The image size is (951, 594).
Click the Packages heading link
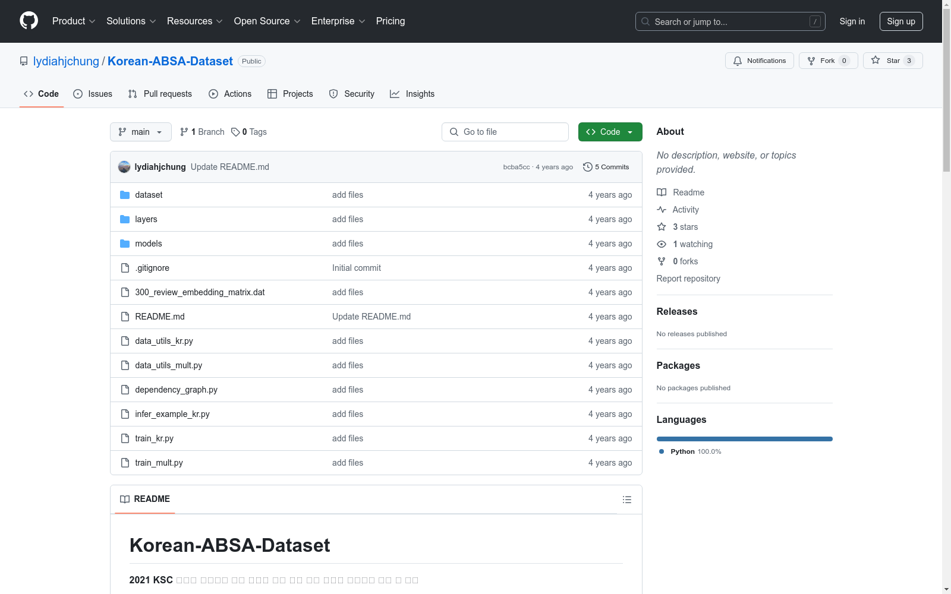(678, 365)
